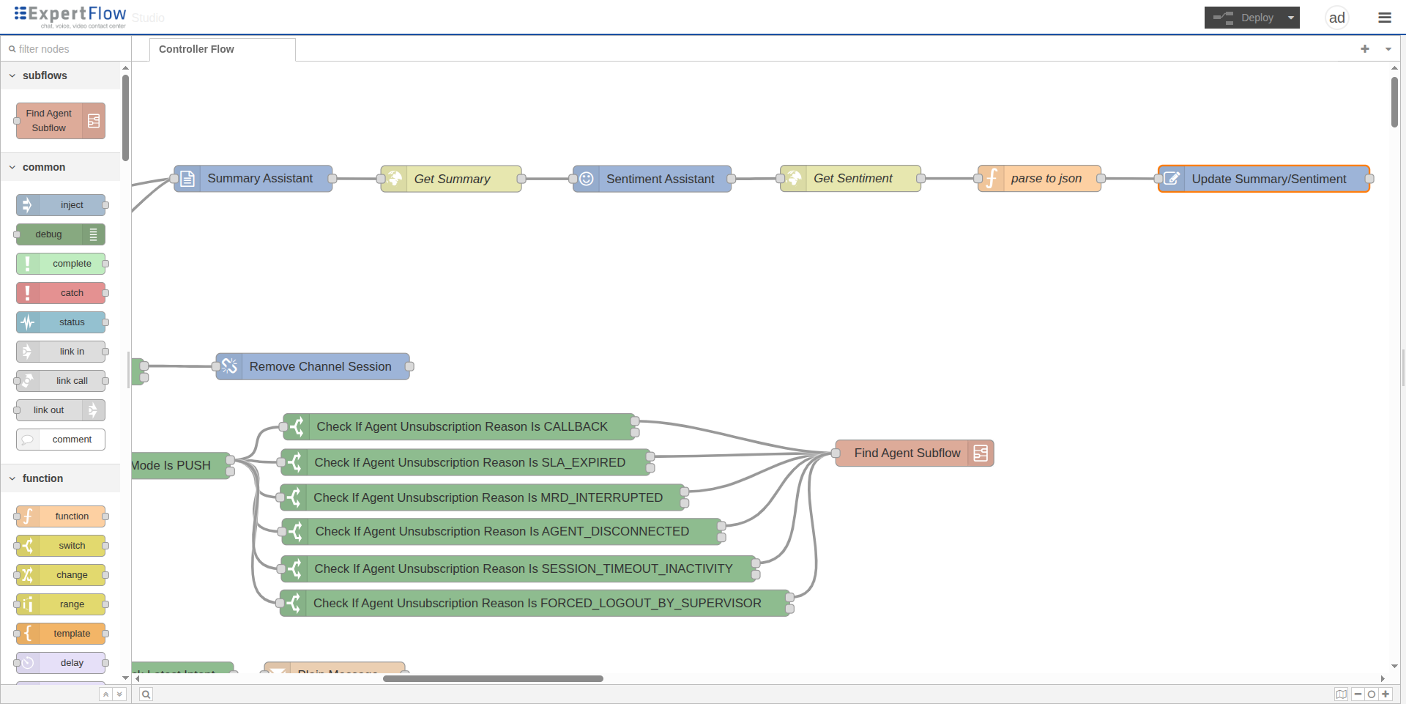Select the inject node in palette

(61, 205)
